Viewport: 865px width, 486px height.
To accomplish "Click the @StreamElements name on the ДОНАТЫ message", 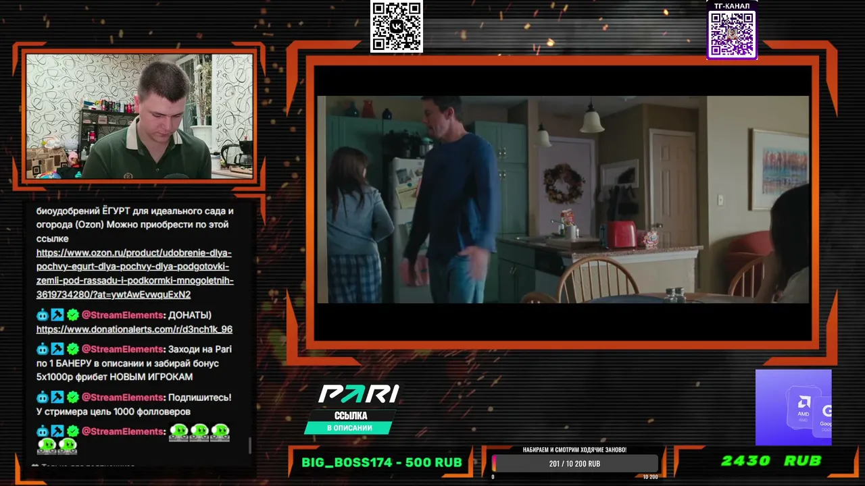I will pos(122,315).
